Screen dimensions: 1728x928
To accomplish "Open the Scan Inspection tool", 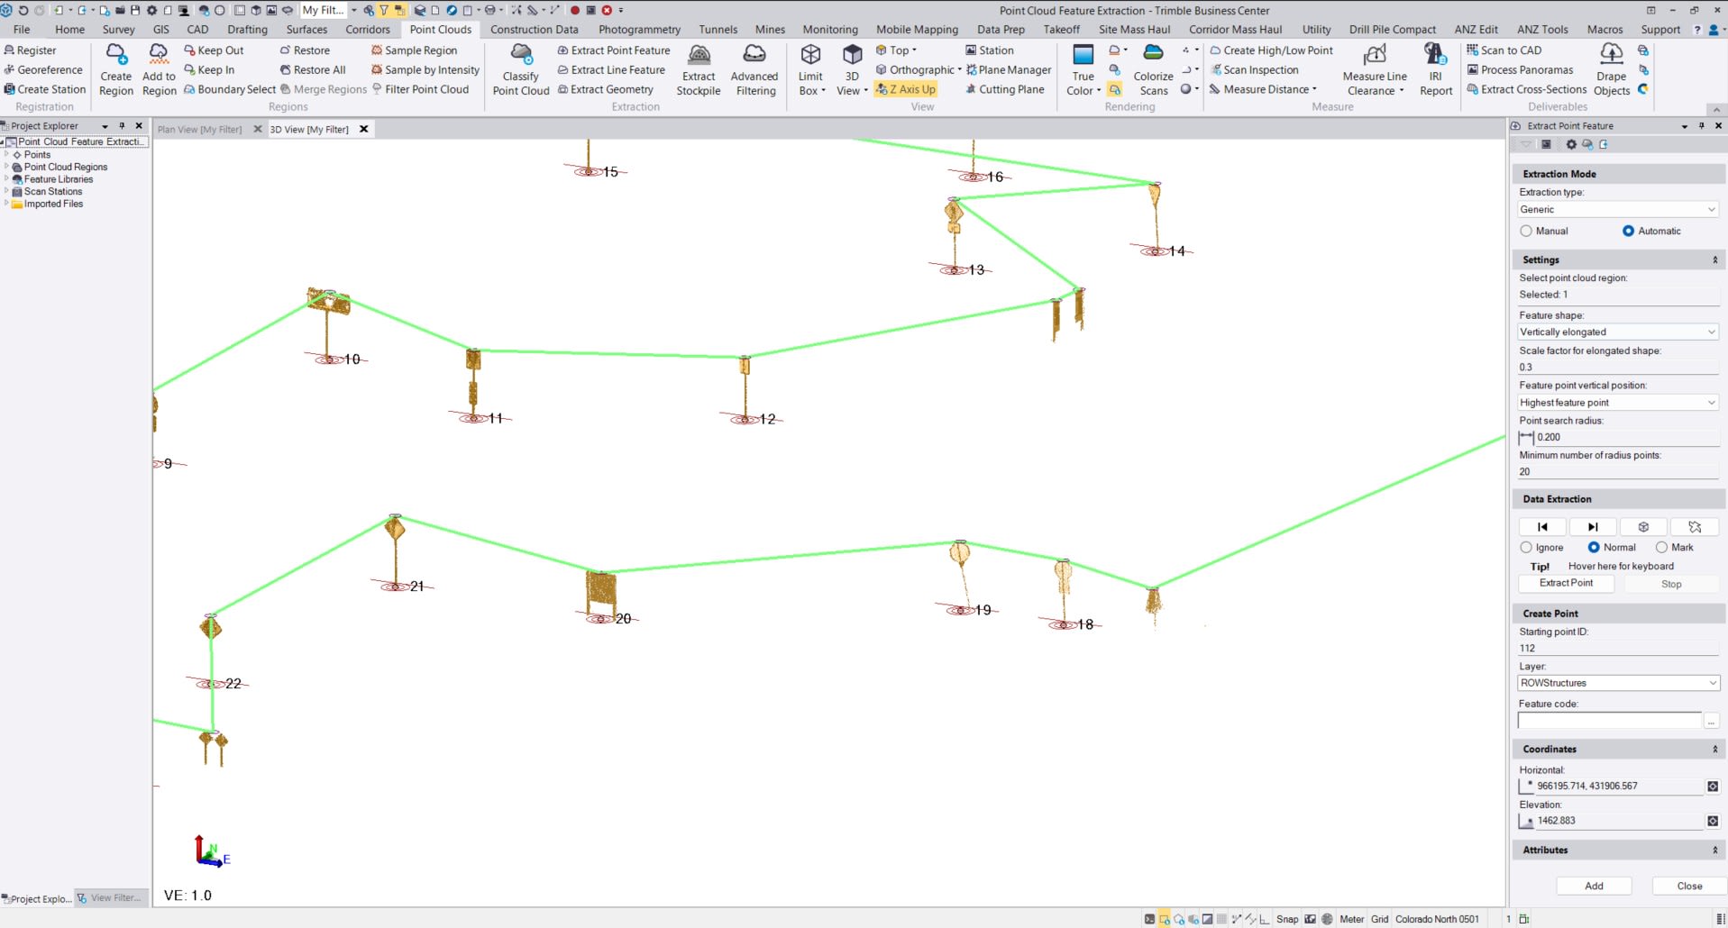I will click(x=1254, y=69).
